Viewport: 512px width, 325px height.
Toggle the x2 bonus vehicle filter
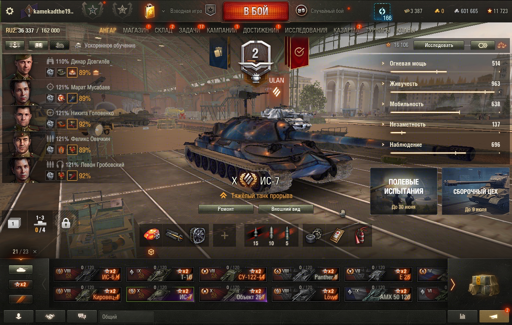pyautogui.click(x=21, y=284)
